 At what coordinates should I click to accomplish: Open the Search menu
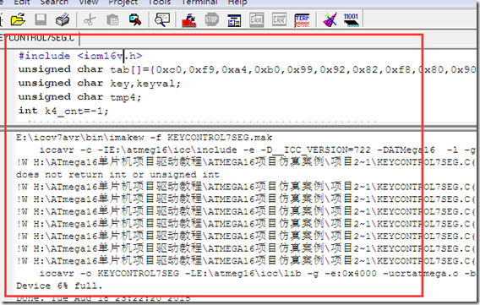pyautogui.click(x=54, y=3)
